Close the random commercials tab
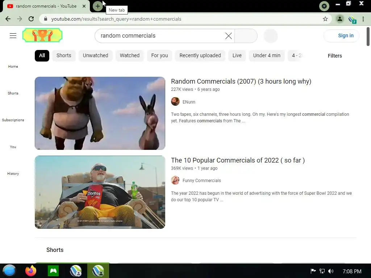The image size is (371, 278). (x=84, y=6)
